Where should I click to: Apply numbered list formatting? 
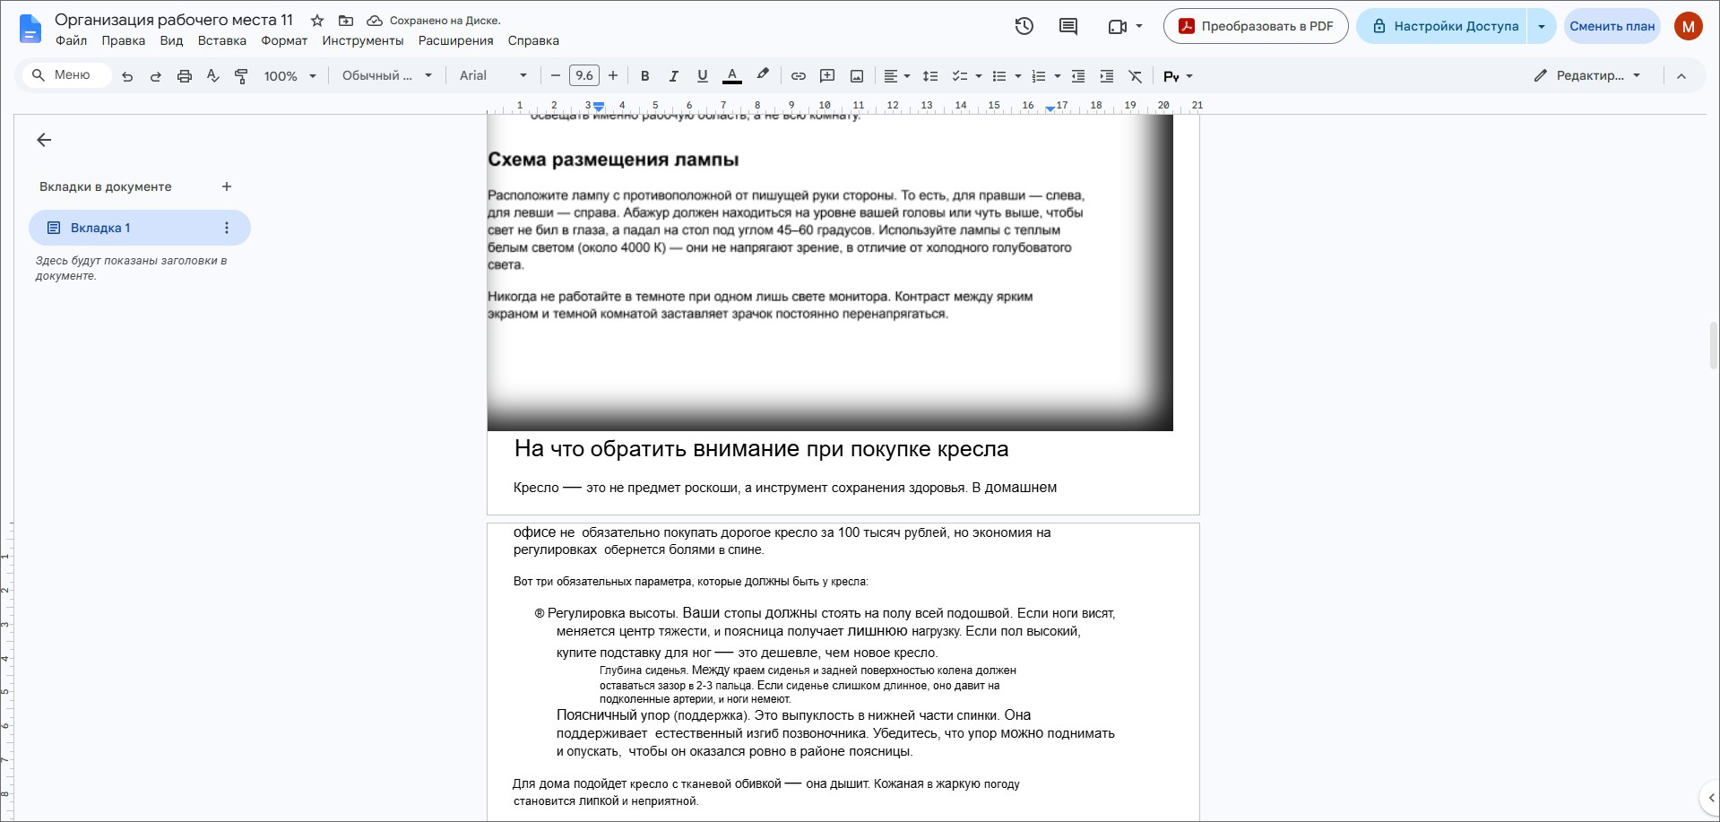(x=1039, y=76)
